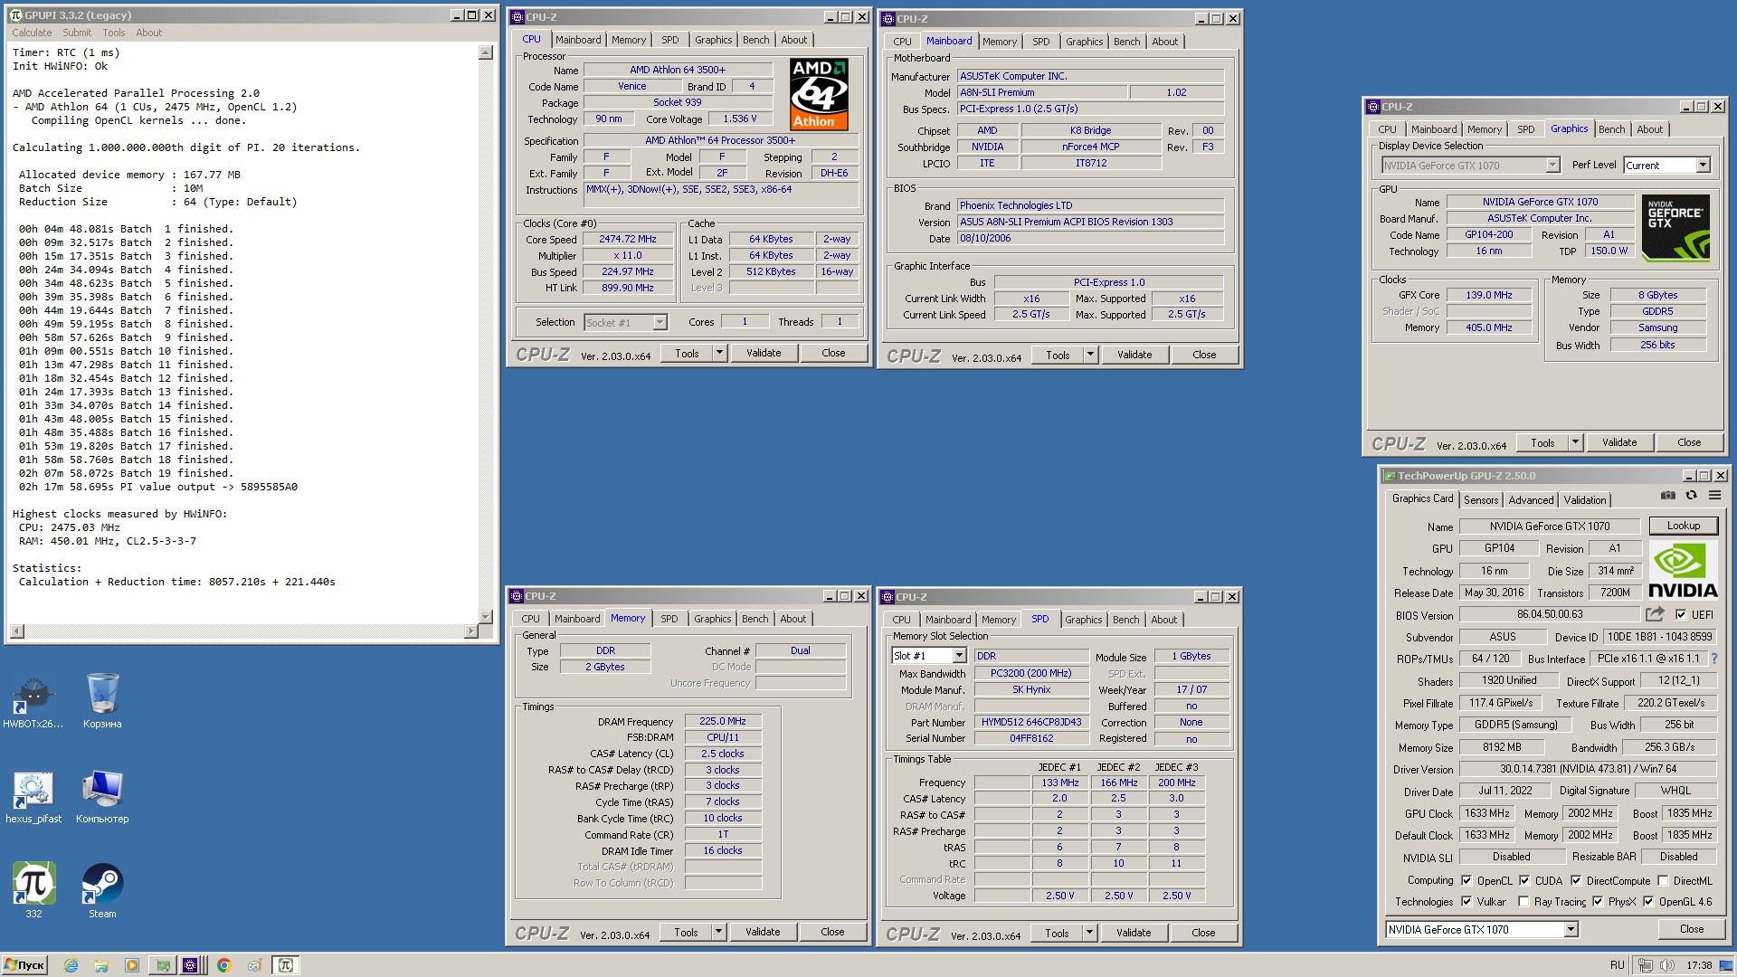
Task: Select the 332 GPUPI desktop shortcut
Action: pyautogui.click(x=33, y=891)
